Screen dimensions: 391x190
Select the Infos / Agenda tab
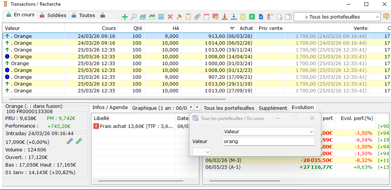point(110,107)
